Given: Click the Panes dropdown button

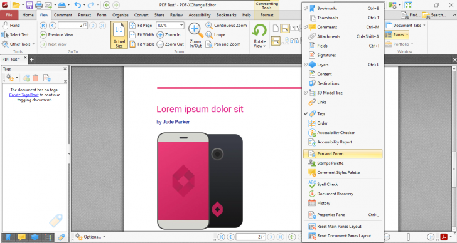Looking at the screenshot, I should (x=397, y=35).
